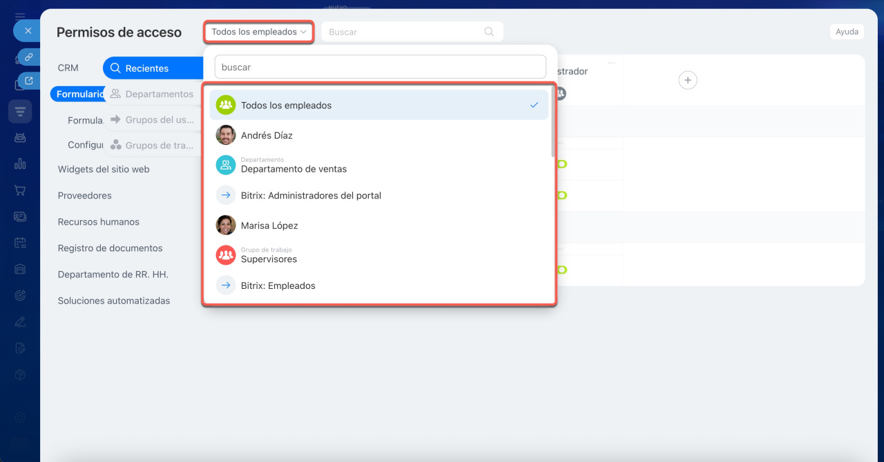
Task: Click the calendar icon in left sidebar
Action: coord(20,243)
